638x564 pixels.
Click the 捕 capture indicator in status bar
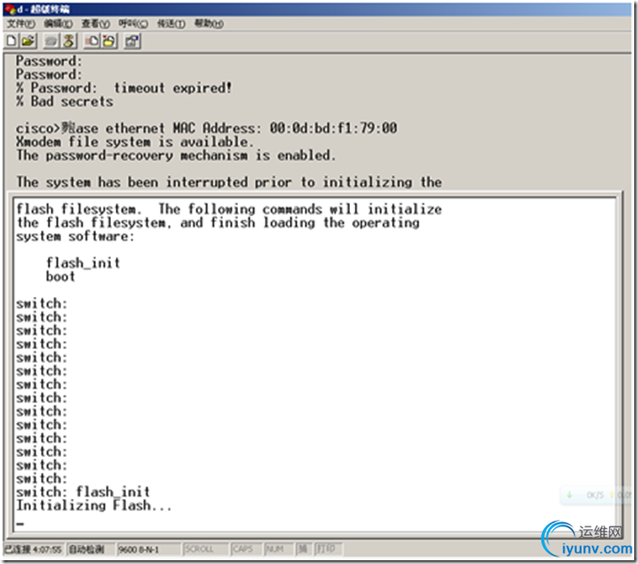(302, 549)
